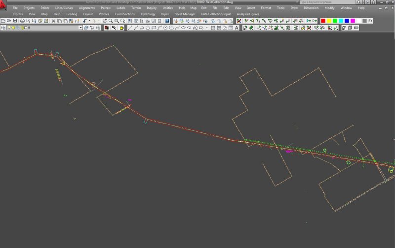
Task: Open the Hydrology menu
Action: [148, 14]
